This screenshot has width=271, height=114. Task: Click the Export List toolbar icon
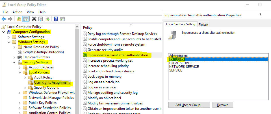click(47, 19)
